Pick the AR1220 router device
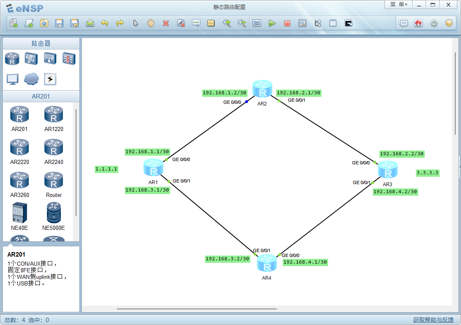Viewport: 461px width, 325px height. 53,119
